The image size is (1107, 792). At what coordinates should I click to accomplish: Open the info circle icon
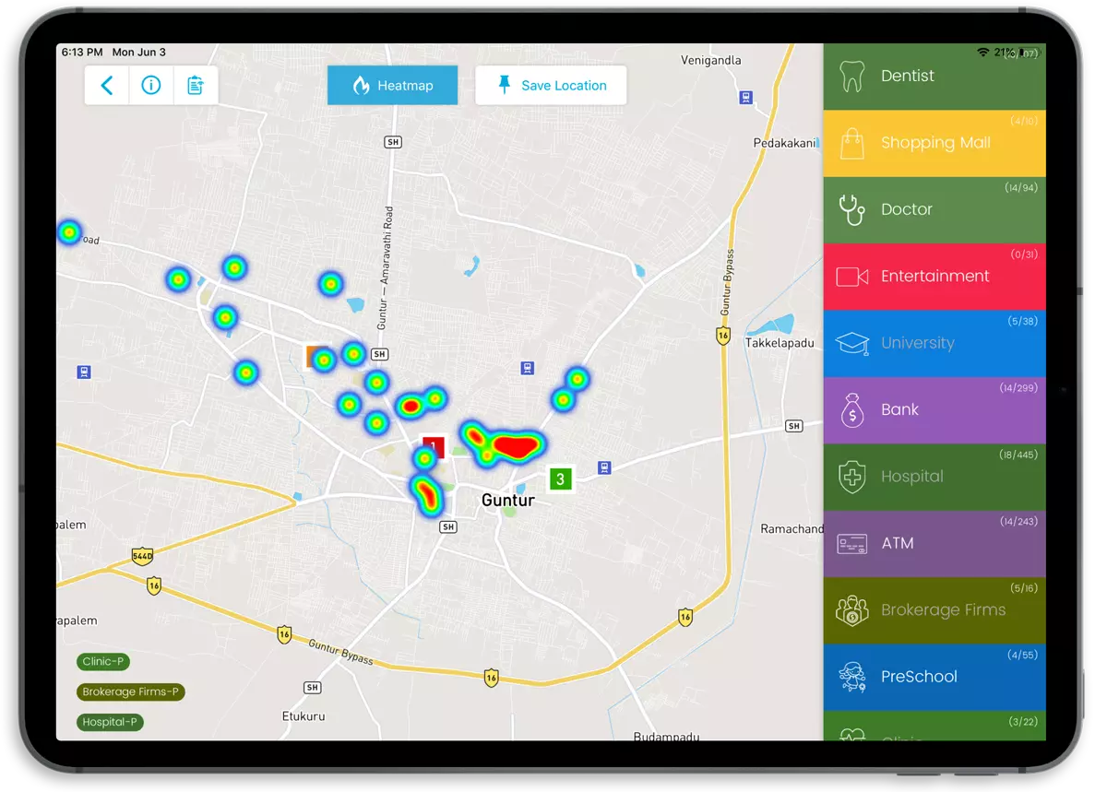(151, 86)
